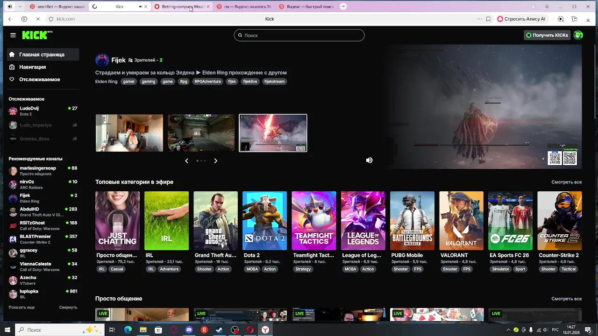Open the League of Legends card
The height and width of the screenshot is (336, 598).
point(363,221)
